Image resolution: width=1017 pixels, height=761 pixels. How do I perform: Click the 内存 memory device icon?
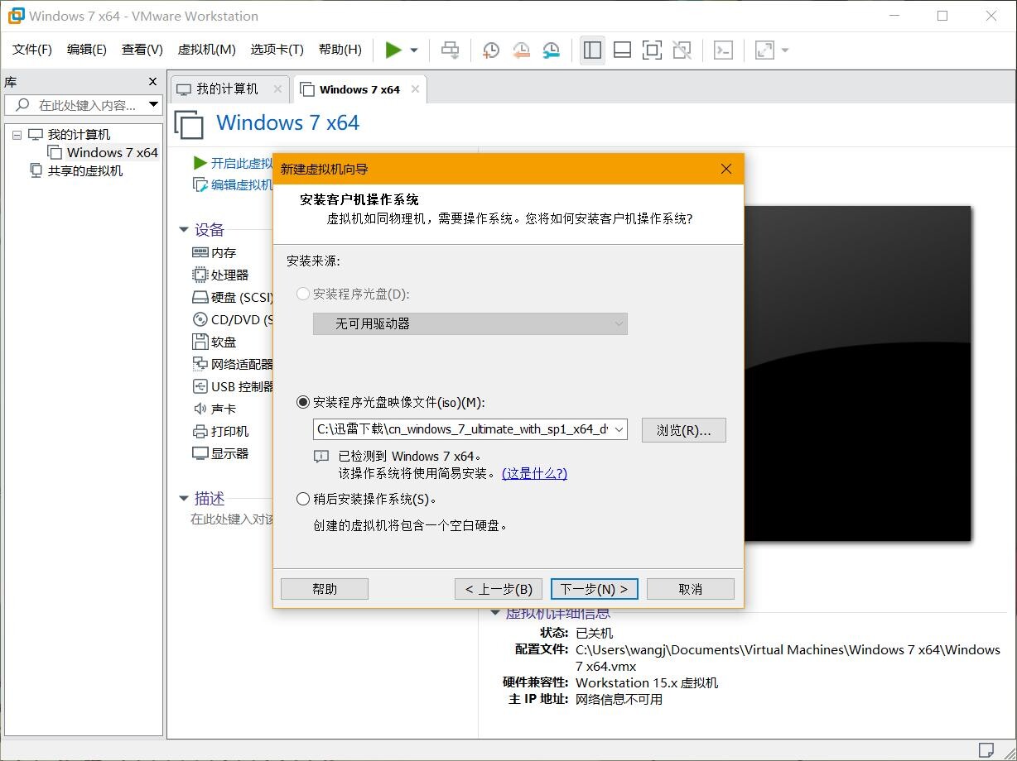point(200,252)
